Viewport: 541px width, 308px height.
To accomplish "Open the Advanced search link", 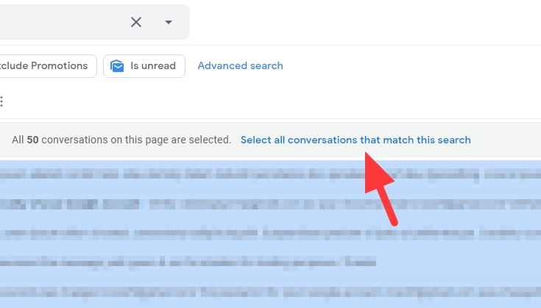I will 240,66.
